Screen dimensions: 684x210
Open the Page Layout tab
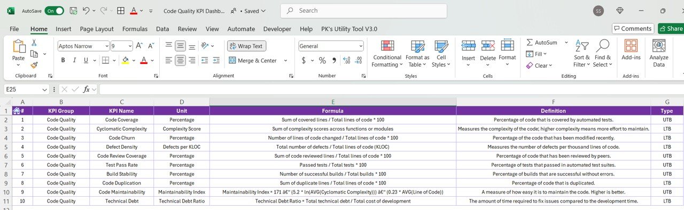[97, 29]
